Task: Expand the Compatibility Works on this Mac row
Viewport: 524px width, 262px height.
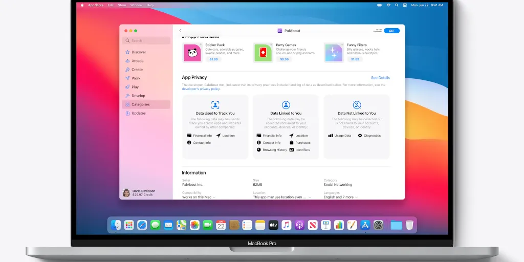Action: point(199,197)
